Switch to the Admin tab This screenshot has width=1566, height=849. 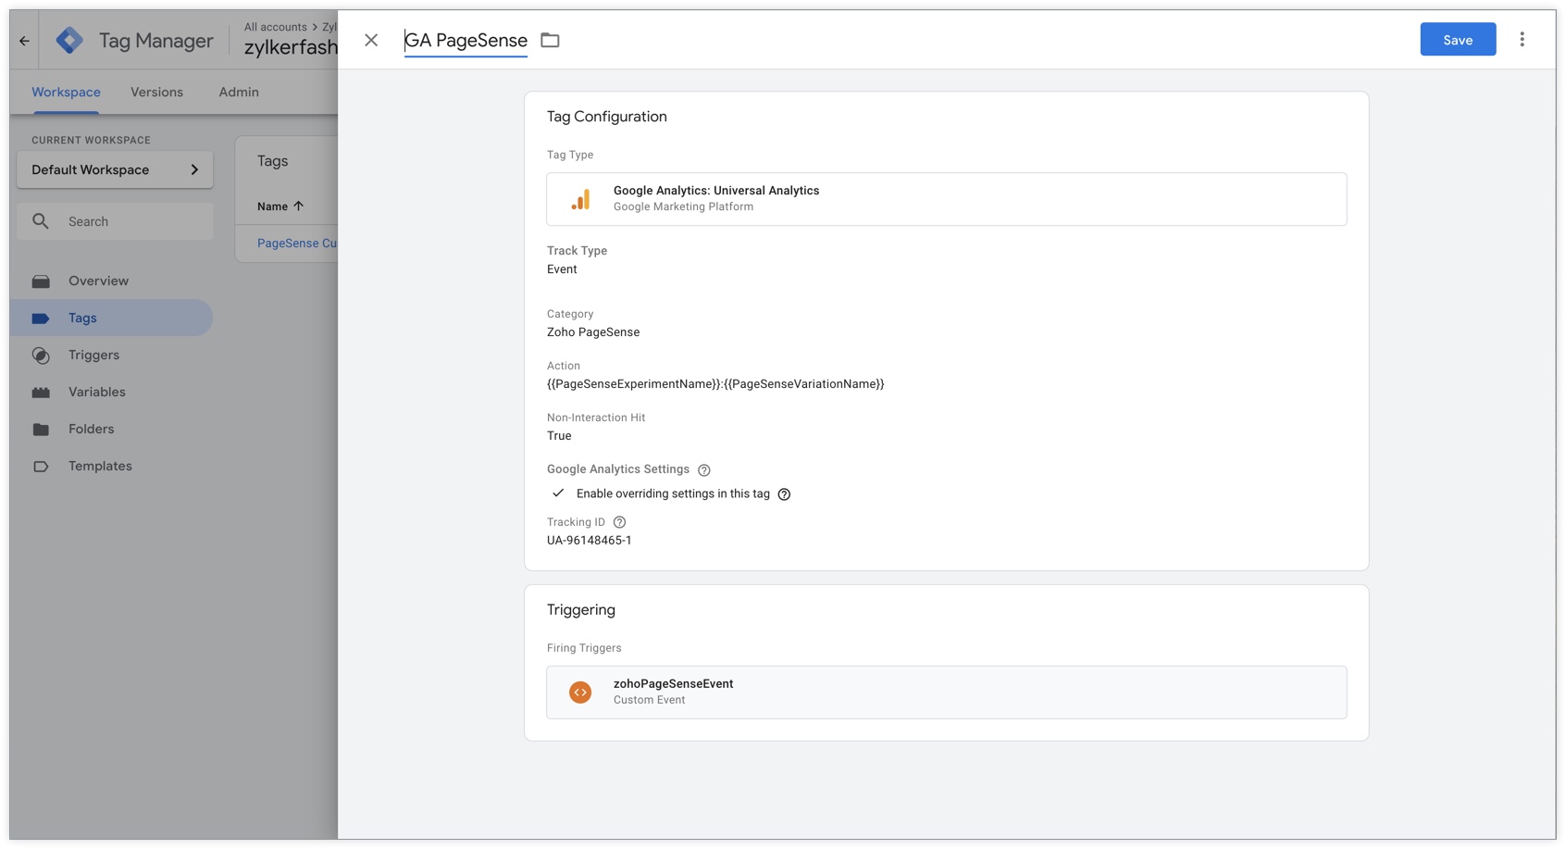[x=239, y=93]
